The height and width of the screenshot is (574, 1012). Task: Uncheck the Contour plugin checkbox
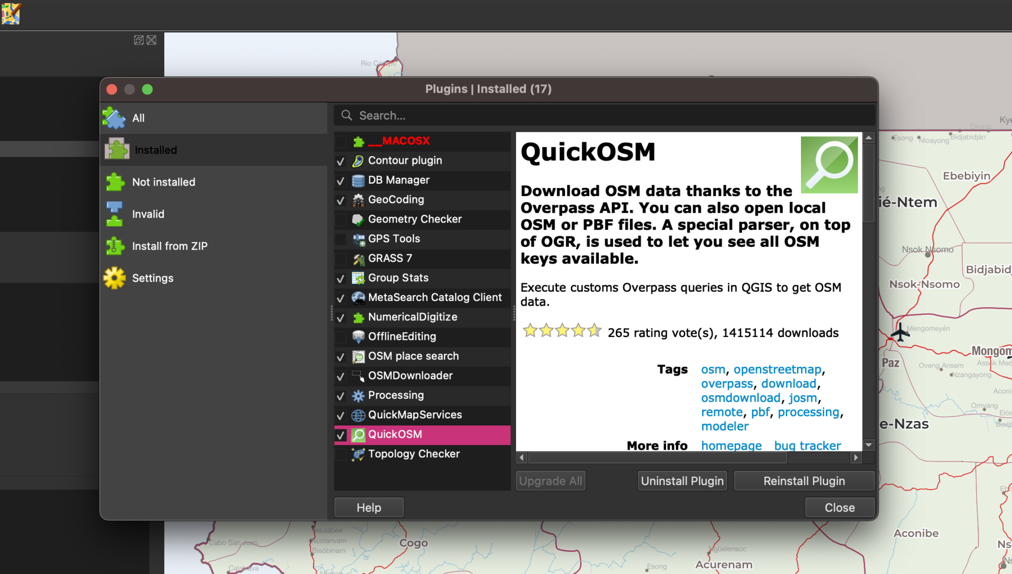click(340, 160)
